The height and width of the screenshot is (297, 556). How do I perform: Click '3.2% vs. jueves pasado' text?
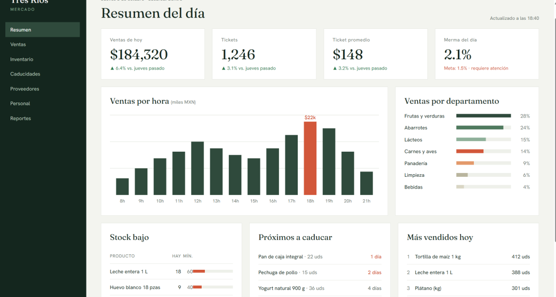point(362,68)
